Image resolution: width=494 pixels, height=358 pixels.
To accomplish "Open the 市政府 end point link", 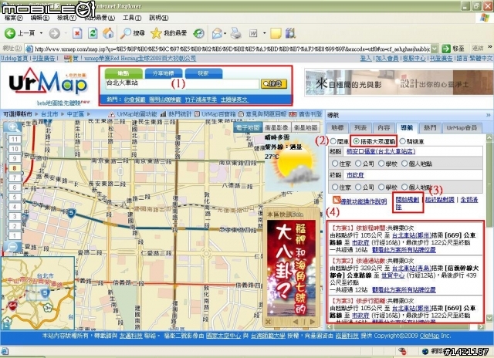I will (x=355, y=174).
